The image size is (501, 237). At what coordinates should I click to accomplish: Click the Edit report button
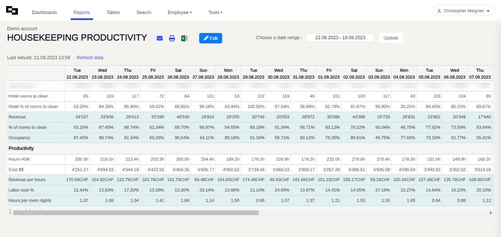point(211,38)
